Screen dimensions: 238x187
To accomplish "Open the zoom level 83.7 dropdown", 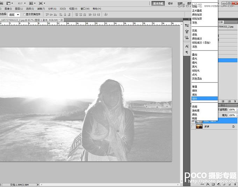I will (21, 3).
